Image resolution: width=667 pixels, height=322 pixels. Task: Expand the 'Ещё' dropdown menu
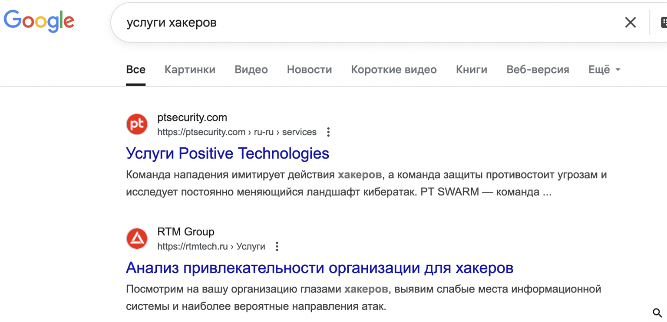(x=604, y=70)
